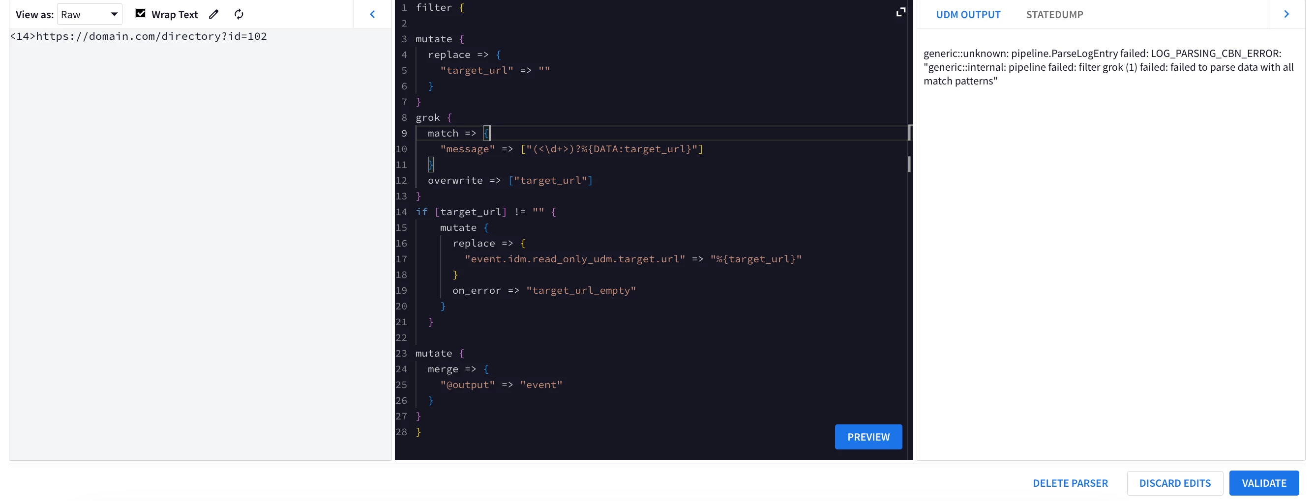1315x501 pixels.
Task: Click the 'merge => {' line
Action: pos(458,368)
